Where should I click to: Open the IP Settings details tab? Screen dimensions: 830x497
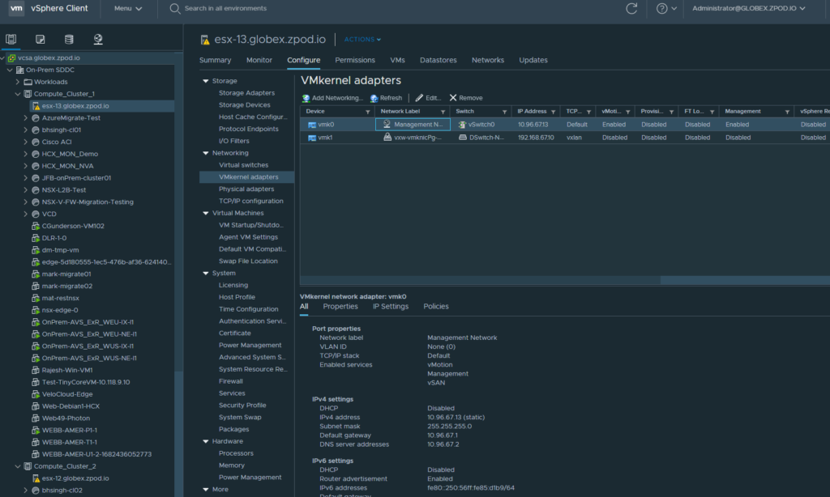[390, 307]
